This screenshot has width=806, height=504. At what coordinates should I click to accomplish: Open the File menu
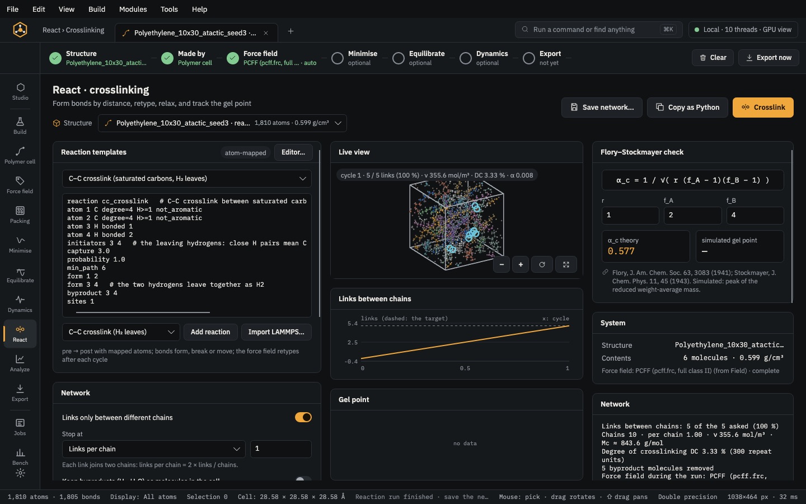12,9
